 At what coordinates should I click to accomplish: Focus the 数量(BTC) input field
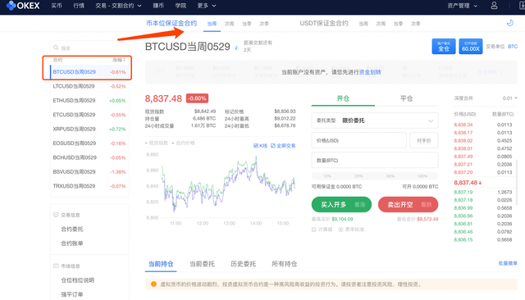pyautogui.click(x=375, y=160)
